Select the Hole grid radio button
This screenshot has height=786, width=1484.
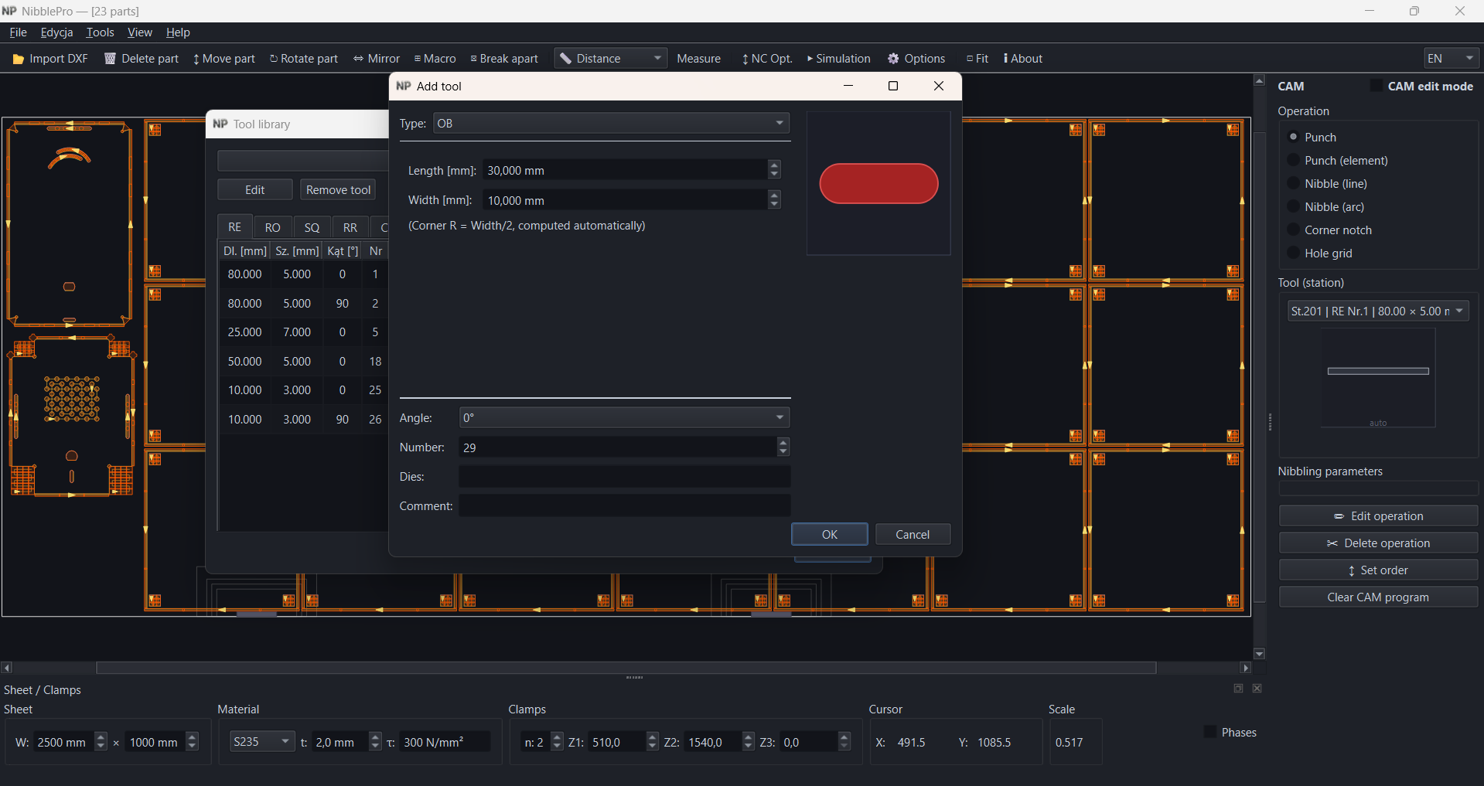pos(1293,253)
